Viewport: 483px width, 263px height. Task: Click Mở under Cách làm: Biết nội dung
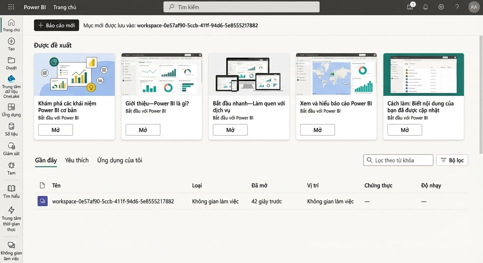click(x=405, y=130)
